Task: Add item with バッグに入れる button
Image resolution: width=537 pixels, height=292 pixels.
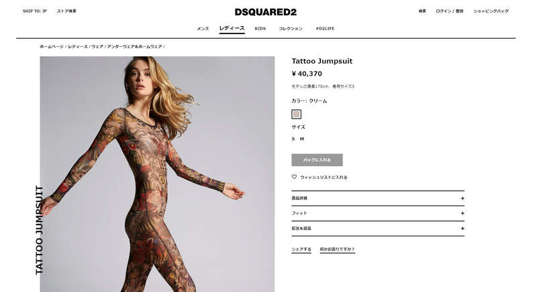Action: [x=317, y=160]
